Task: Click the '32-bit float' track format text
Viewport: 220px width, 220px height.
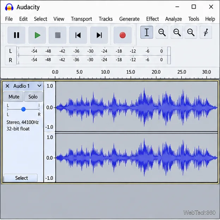Action: pyautogui.click(x=18, y=129)
